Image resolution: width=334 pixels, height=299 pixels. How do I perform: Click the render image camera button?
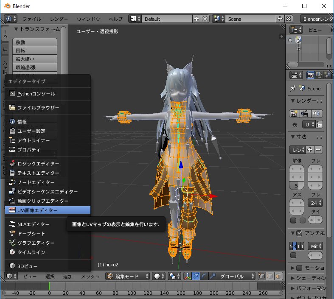[x=294, y=114]
